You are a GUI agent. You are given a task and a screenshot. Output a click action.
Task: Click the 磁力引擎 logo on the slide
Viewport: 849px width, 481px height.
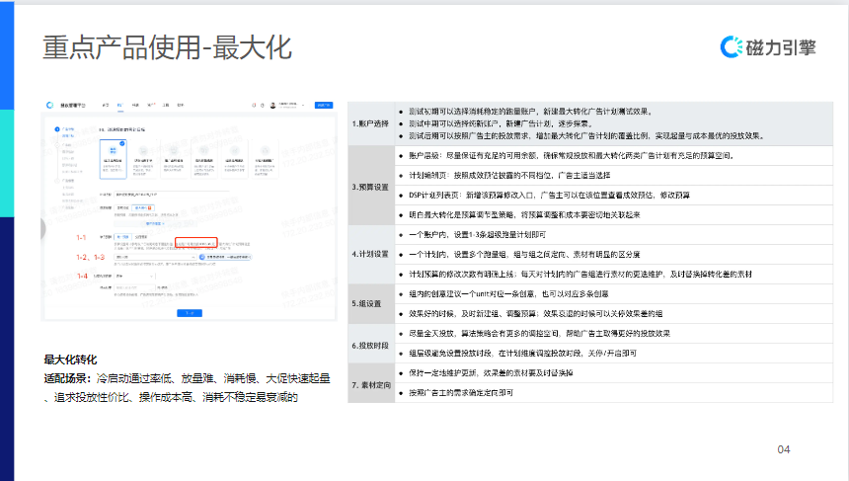point(768,47)
